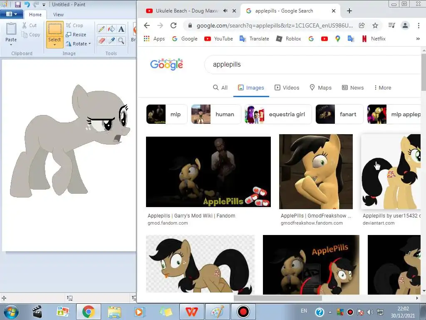Select the Pencil tool in Paint

(x=102, y=29)
